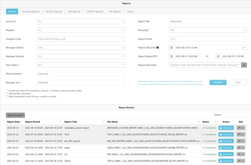The height and width of the screenshot is (165, 251).
Task: Clear the Report Date with the X icon
Action: pos(244,48)
